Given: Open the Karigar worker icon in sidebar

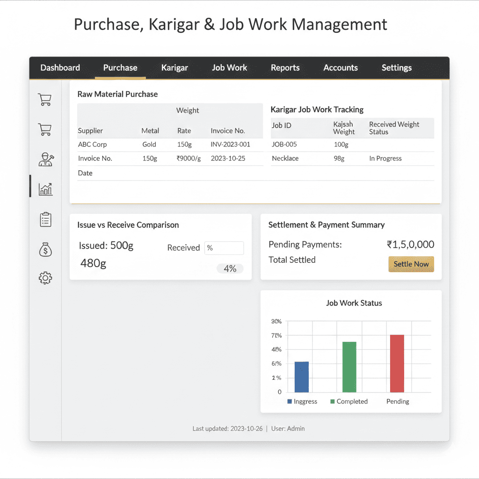Looking at the screenshot, I should click(45, 159).
